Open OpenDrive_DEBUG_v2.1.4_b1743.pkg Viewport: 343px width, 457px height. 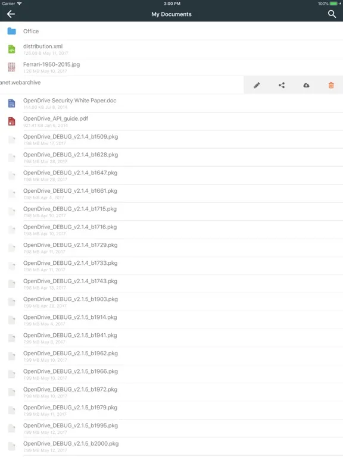click(171, 284)
